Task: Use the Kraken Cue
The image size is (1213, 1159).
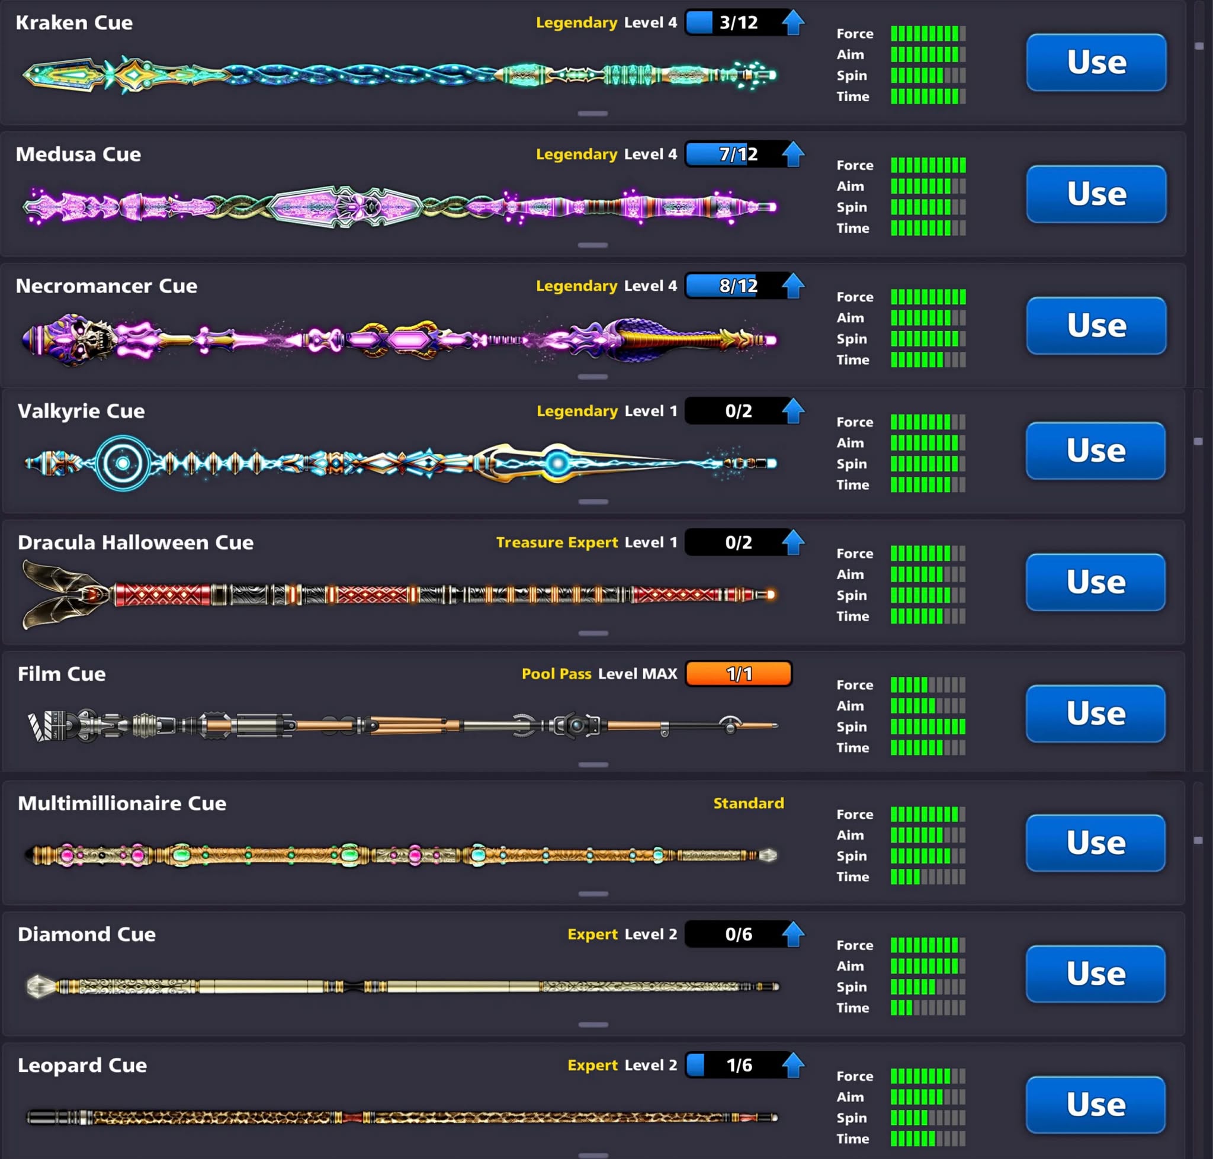Action: pyautogui.click(x=1096, y=62)
